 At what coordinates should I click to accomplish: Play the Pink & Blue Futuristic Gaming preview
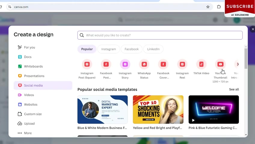coord(193,120)
